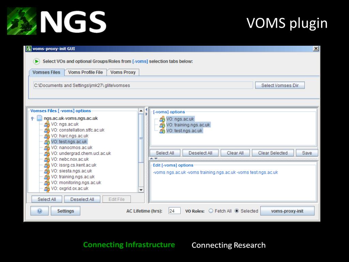Switch to the Voms Proxy tab
349x262 pixels.
[123, 72]
